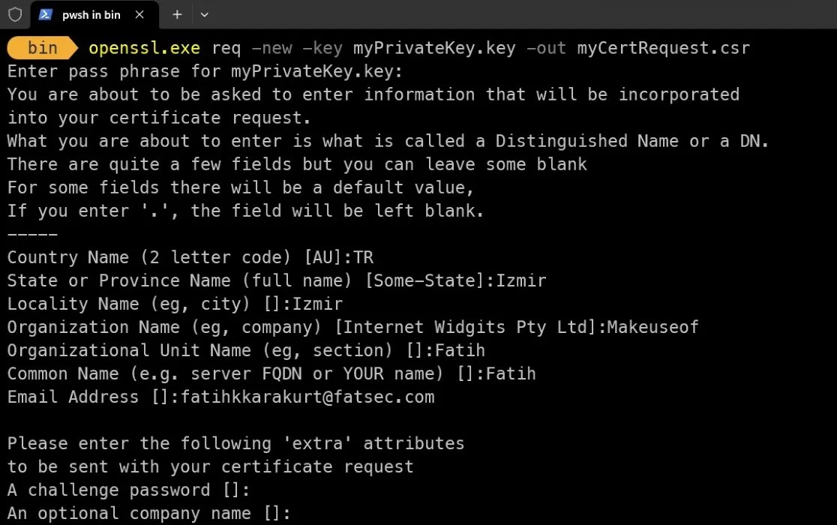Viewport: 837px width, 525px height.
Task: Select the pwsh in bin tab
Action: pyautogui.click(x=90, y=13)
